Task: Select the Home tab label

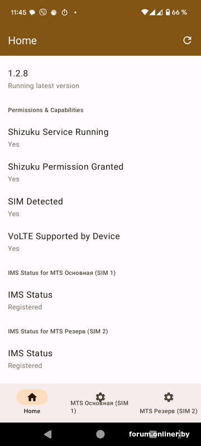Action: click(32, 411)
